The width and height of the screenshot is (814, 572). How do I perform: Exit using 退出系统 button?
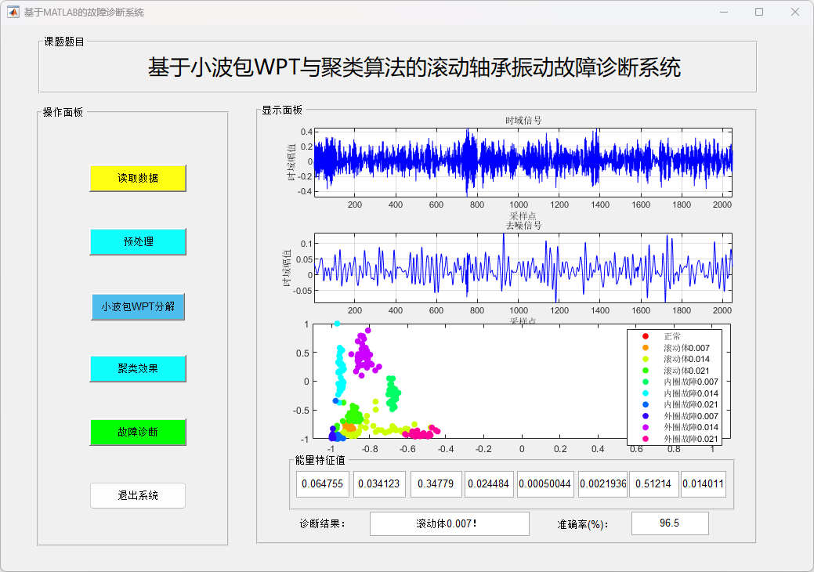(x=138, y=495)
